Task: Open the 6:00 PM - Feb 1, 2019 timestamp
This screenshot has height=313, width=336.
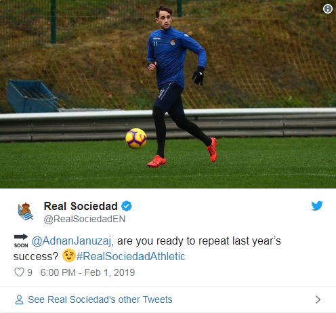Action: tap(87, 272)
